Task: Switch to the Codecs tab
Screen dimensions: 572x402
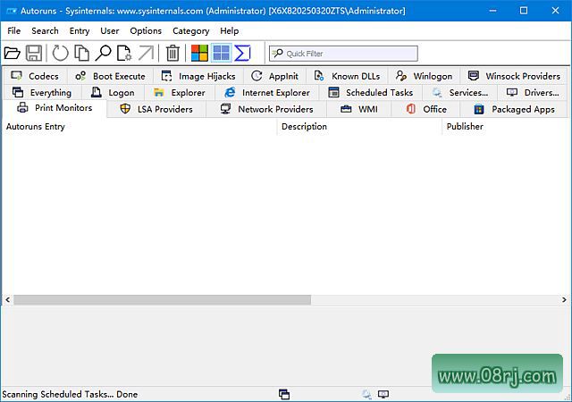Action: (x=35, y=76)
